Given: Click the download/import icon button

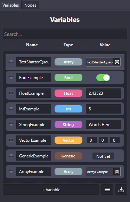Looking at the screenshot, I should [x=121, y=189].
